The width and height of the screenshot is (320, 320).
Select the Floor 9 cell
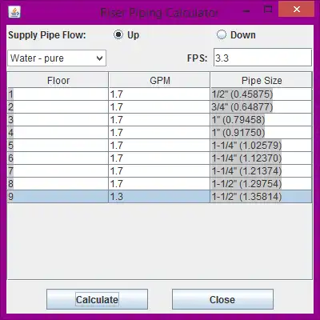click(58, 197)
